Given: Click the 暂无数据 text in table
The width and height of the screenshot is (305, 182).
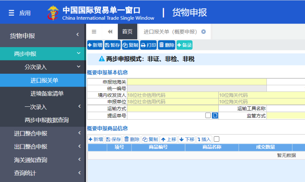Looking at the screenshot, I should pyautogui.click(x=286, y=155).
